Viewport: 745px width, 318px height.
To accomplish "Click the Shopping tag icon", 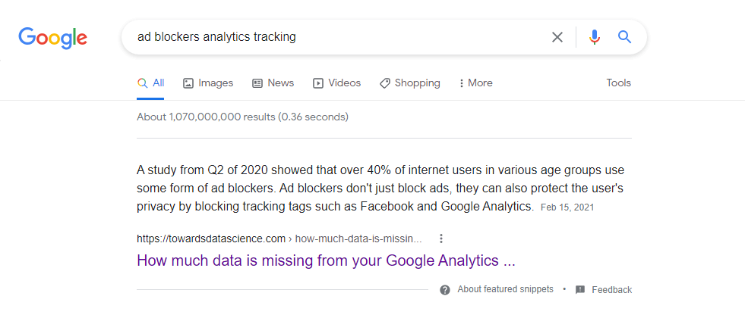I will [x=385, y=83].
